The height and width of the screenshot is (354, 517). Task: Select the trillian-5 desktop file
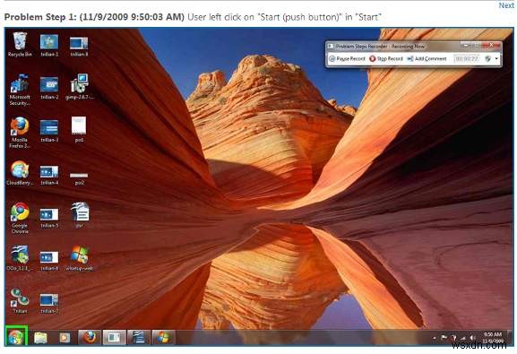pos(49,218)
